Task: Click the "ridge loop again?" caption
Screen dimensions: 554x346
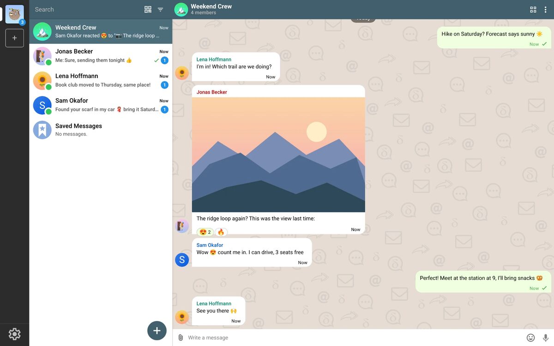Action: coord(256,219)
